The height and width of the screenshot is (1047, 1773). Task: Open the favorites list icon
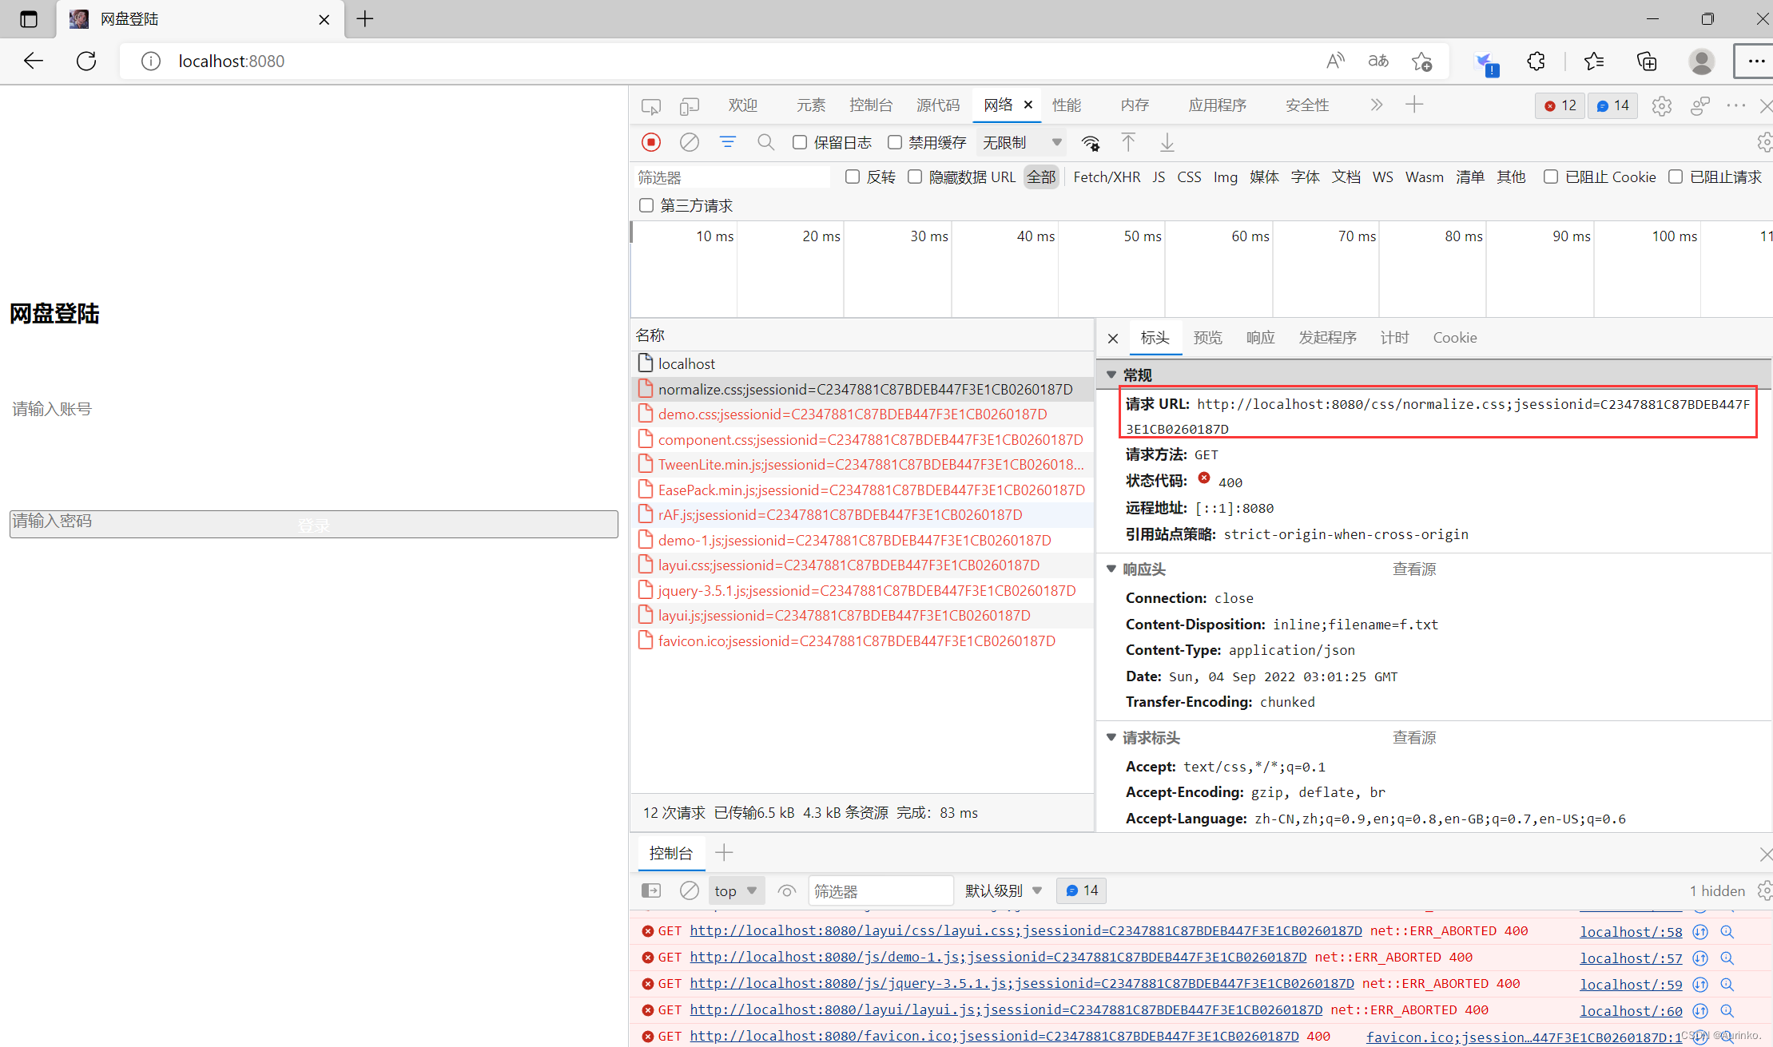[x=1594, y=61]
